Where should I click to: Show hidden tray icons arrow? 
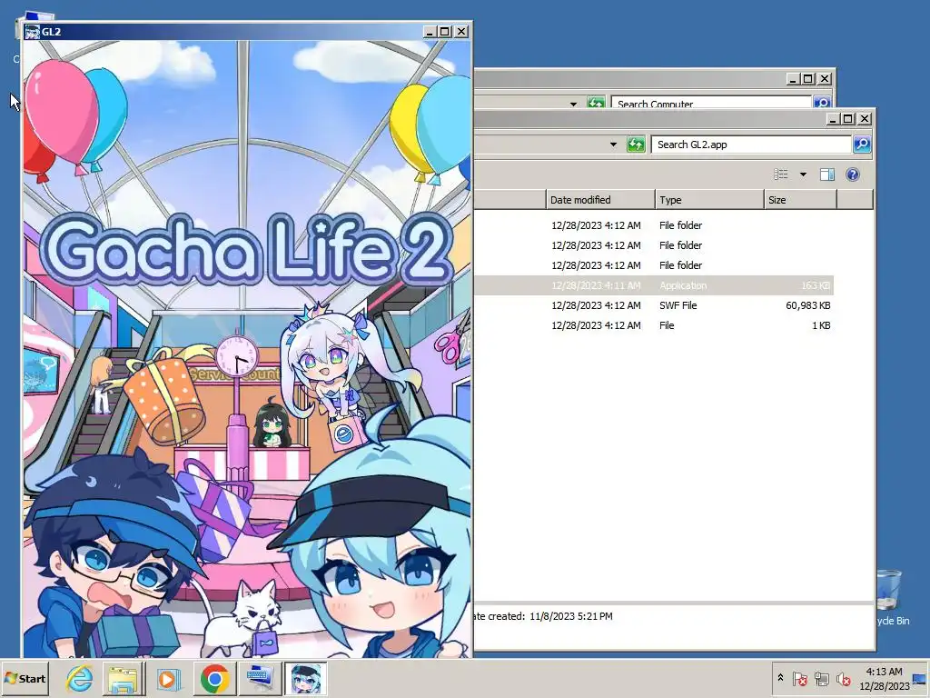pos(780,678)
